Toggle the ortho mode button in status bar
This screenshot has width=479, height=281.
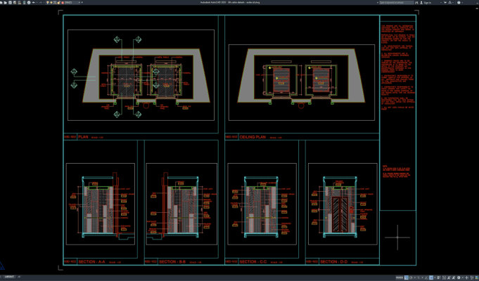click(x=407, y=277)
